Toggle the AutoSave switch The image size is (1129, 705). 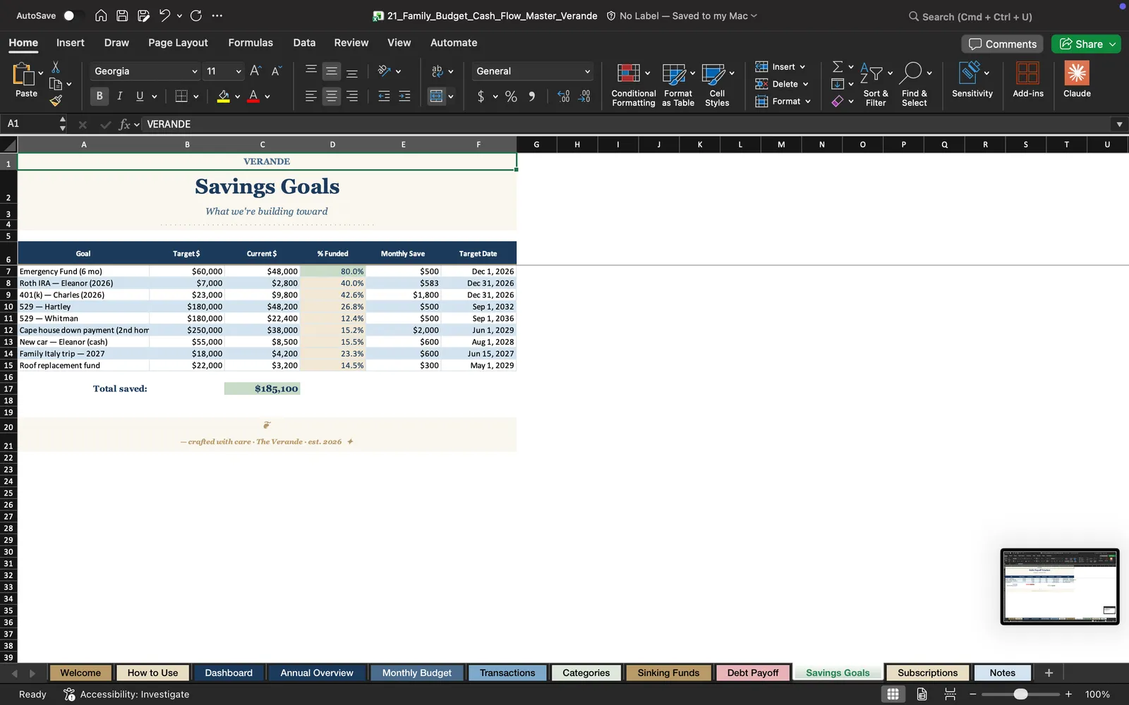click(73, 16)
